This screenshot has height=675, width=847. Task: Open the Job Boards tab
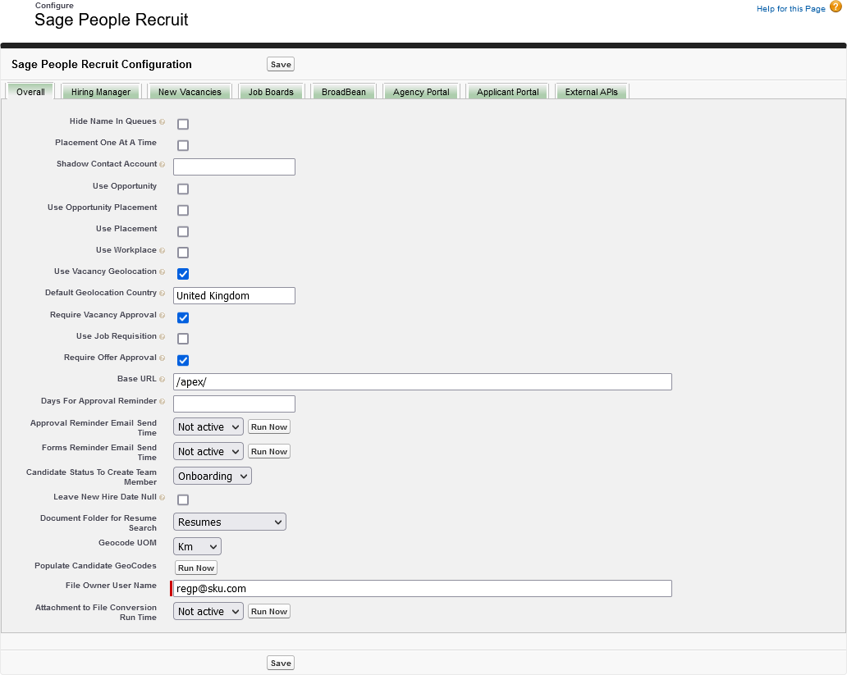pyautogui.click(x=271, y=92)
